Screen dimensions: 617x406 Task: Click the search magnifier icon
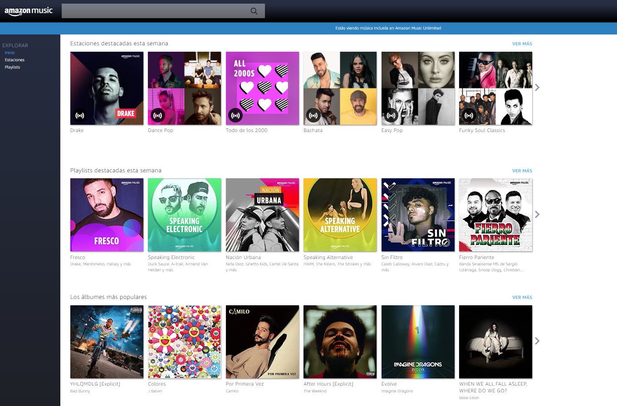point(254,11)
